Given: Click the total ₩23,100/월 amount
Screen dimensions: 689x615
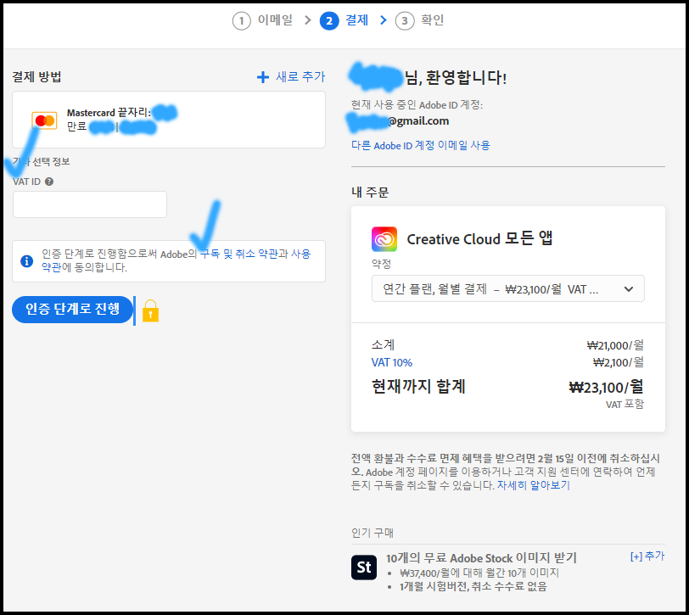Looking at the screenshot, I should [607, 388].
